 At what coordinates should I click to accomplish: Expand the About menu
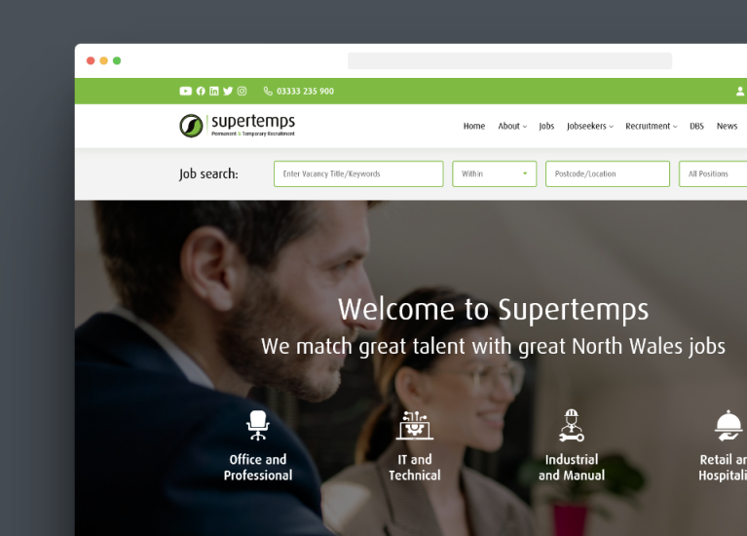[512, 126]
